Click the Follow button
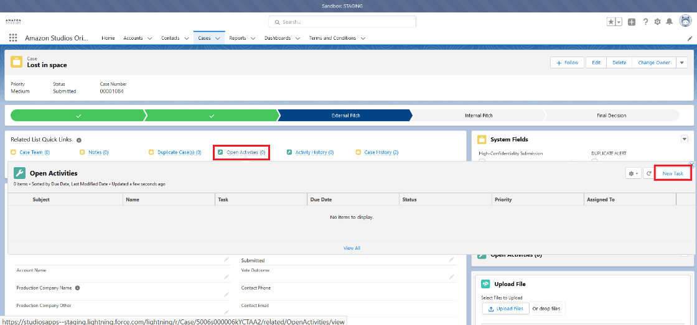Viewport: 697px width, 325px height. pos(568,63)
